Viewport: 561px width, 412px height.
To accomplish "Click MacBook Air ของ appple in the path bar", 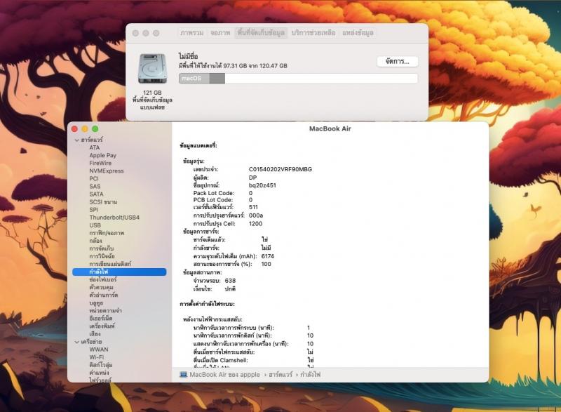I will [x=224, y=375].
